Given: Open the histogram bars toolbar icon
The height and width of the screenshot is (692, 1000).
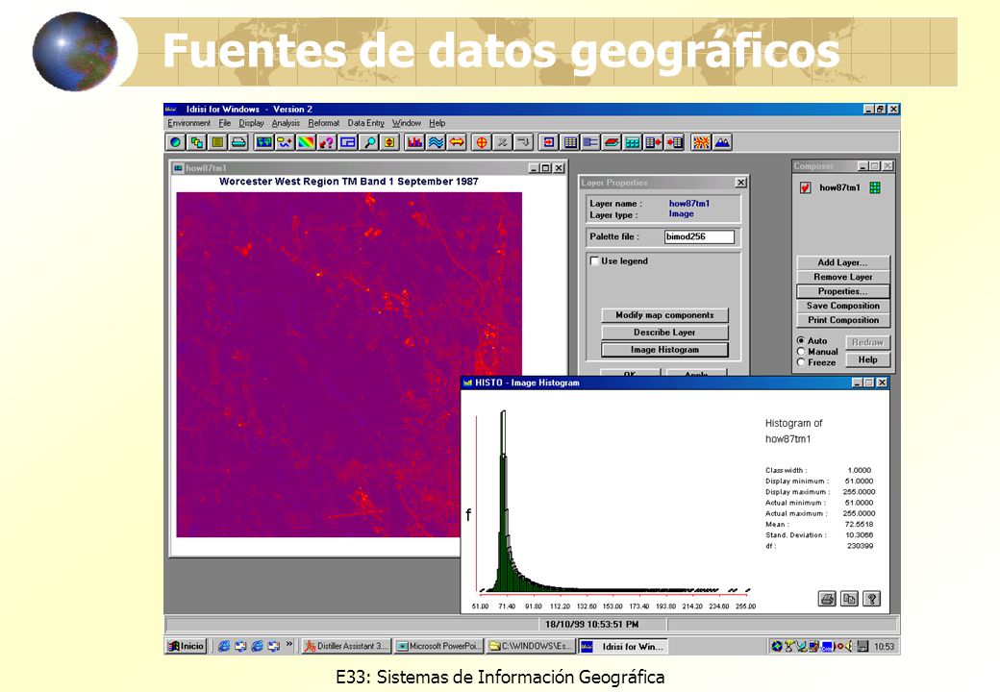Looking at the screenshot, I should [x=414, y=142].
